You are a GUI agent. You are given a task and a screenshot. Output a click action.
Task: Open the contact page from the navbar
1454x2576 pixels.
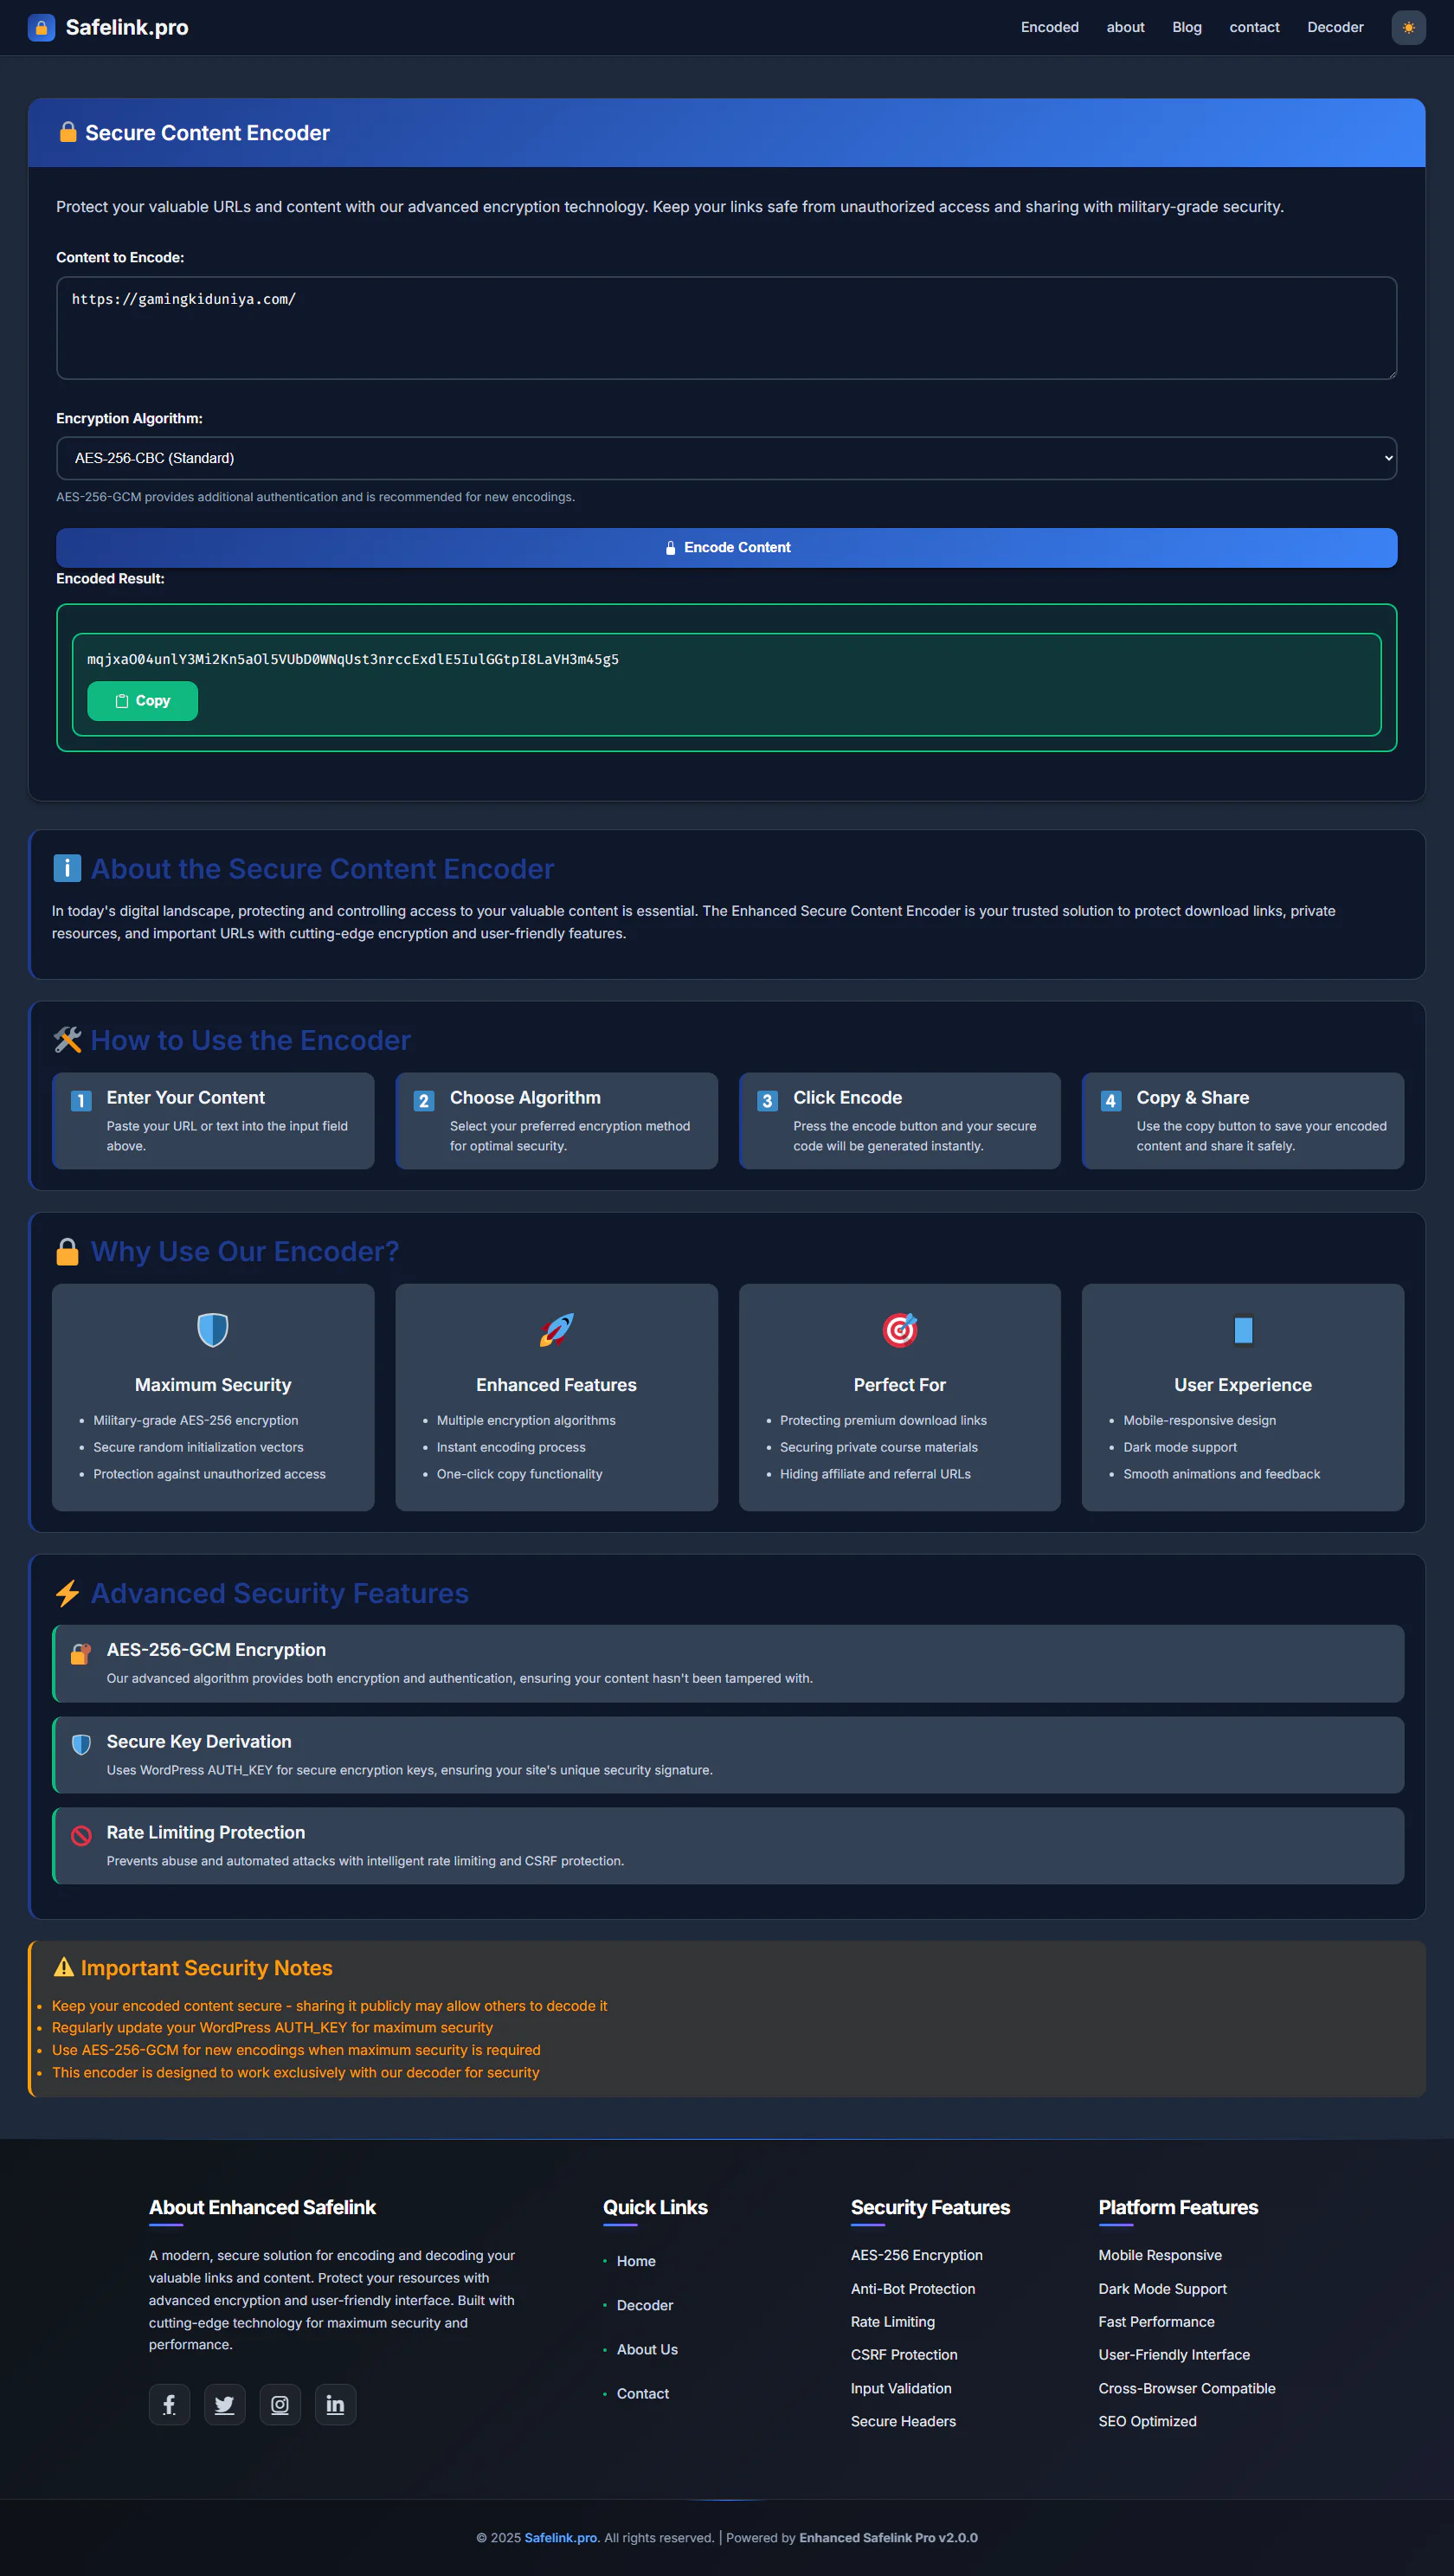tap(1254, 28)
